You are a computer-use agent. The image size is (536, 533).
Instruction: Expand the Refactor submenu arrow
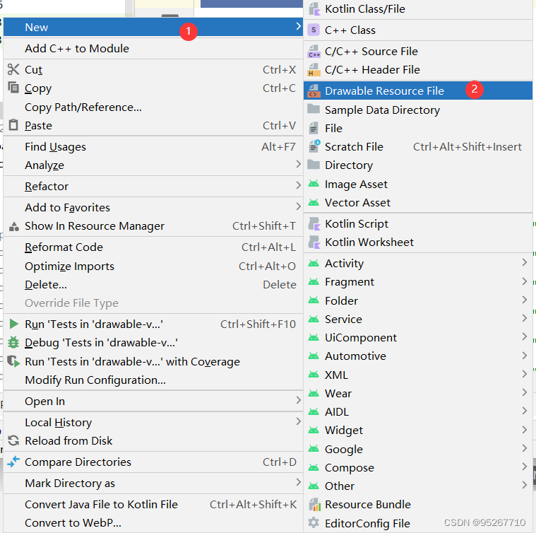click(298, 186)
